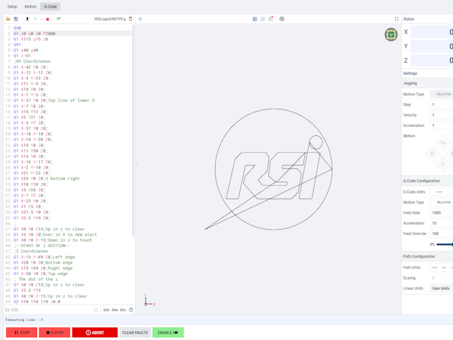This screenshot has width=453, height=340.
Task: Open the run options dropdown arrow
Action: pyautogui.click(x=41, y=19)
